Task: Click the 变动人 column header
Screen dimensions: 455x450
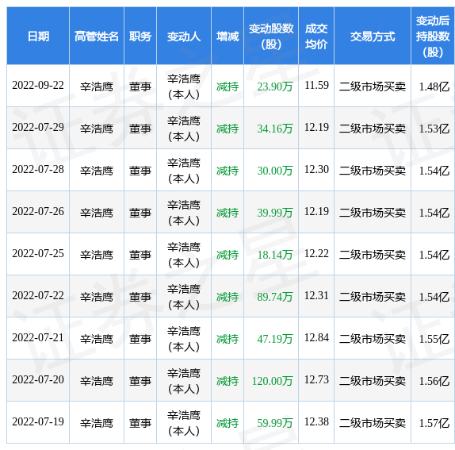Action: pyautogui.click(x=184, y=37)
